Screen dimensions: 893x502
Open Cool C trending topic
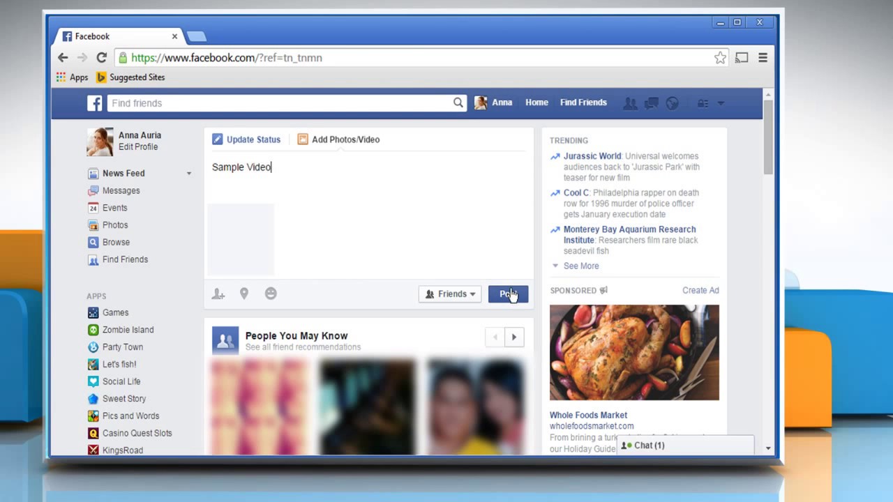tap(576, 192)
